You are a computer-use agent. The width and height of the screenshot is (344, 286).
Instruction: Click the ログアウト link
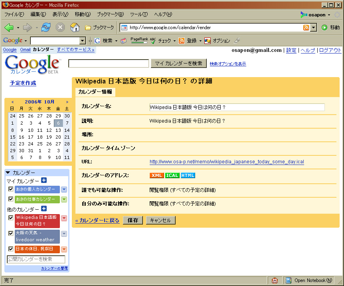coord(330,50)
